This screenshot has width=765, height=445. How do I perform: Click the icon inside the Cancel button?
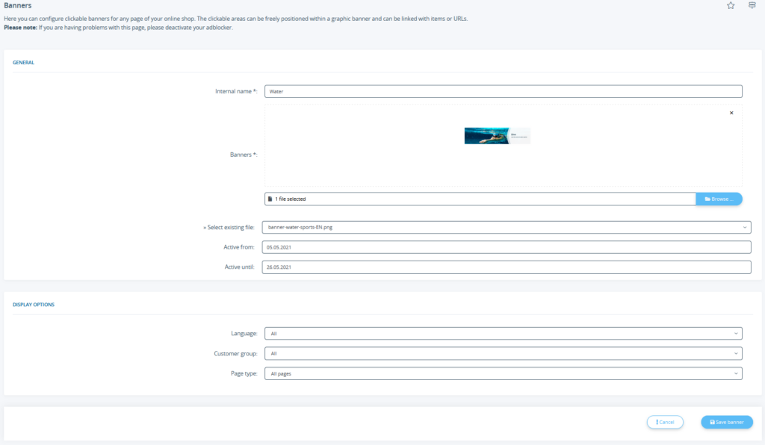click(x=657, y=421)
